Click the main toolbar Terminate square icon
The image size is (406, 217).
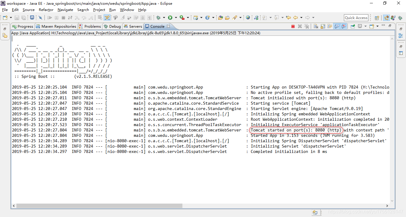pyautogui.click(x=63, y=18)
